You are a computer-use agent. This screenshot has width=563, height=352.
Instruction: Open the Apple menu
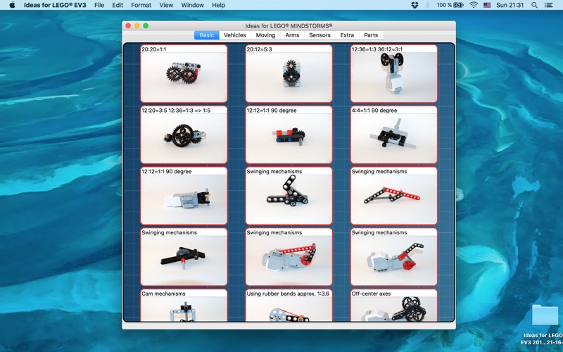click(12, 5)
